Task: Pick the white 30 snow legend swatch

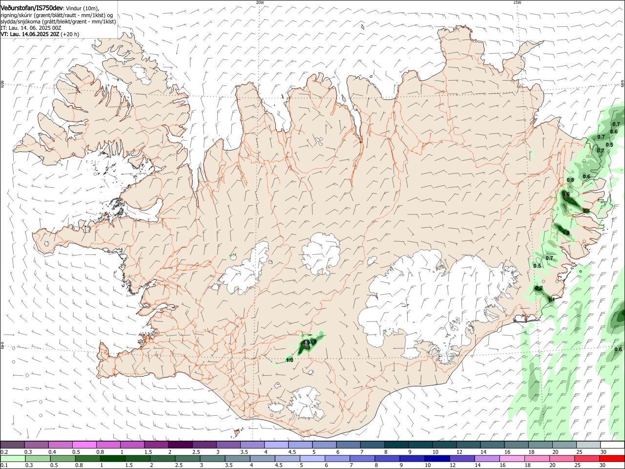Action: (612, 446)
